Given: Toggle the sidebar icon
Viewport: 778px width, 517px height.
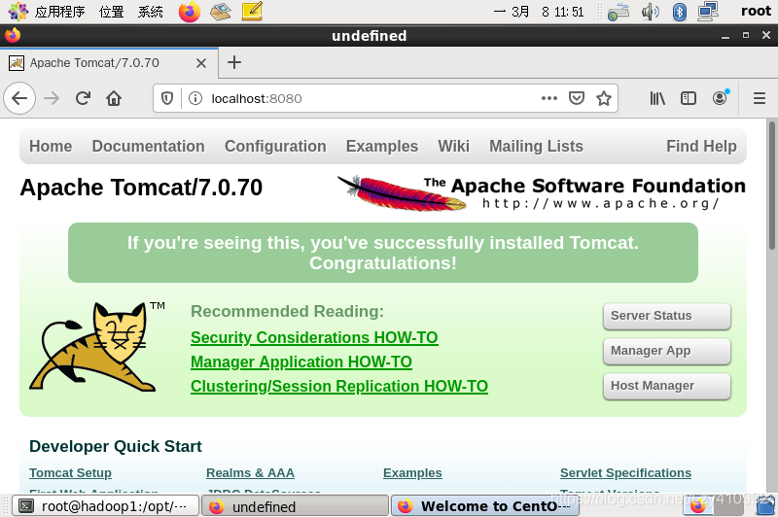Looking at the screenshot, I should pos(689,98).
